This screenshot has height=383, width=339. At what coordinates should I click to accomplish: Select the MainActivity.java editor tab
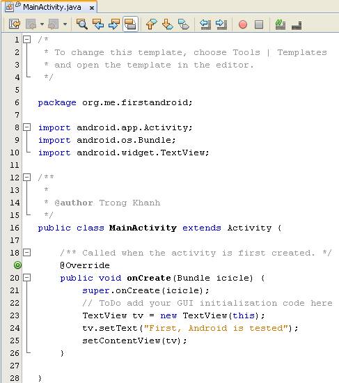click(52, 8)
